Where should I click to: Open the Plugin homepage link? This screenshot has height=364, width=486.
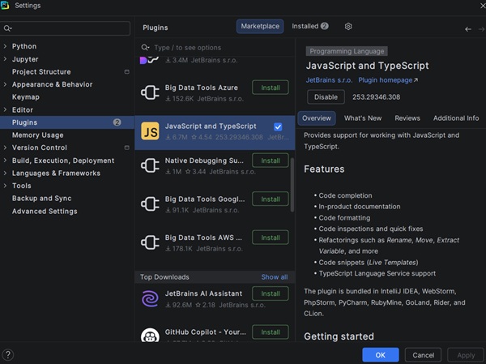click(x=388, y=80)
